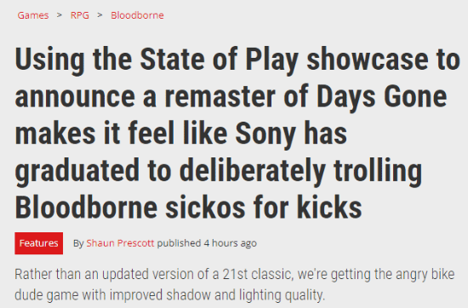Click 'shadow and lighting quality' in the subheading
468x308 pixels.
[x=245, y=295]
